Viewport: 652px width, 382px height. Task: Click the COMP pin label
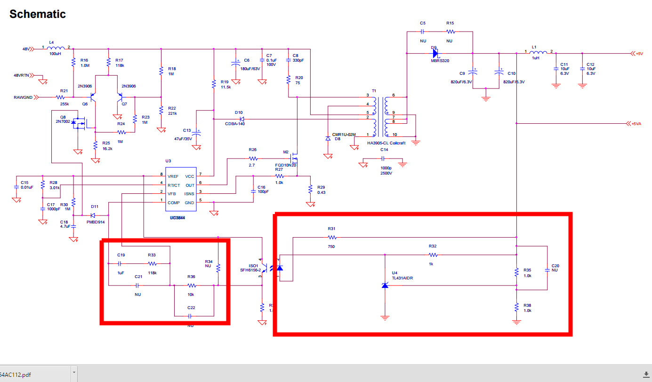[x=174, y=202]
